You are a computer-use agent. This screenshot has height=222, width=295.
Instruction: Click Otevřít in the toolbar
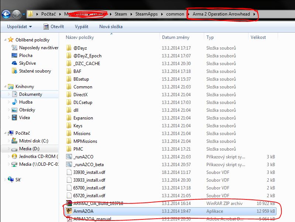tap(54, 27)
